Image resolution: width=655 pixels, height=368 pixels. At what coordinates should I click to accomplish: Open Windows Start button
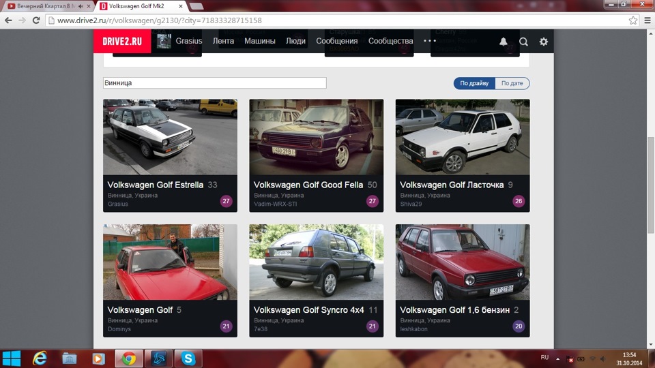point(12,358)
